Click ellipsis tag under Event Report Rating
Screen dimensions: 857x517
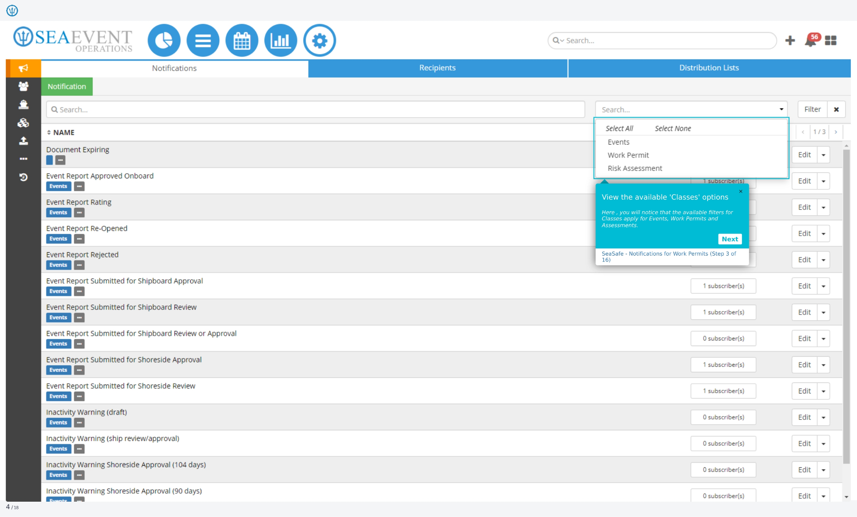point(80,213)
